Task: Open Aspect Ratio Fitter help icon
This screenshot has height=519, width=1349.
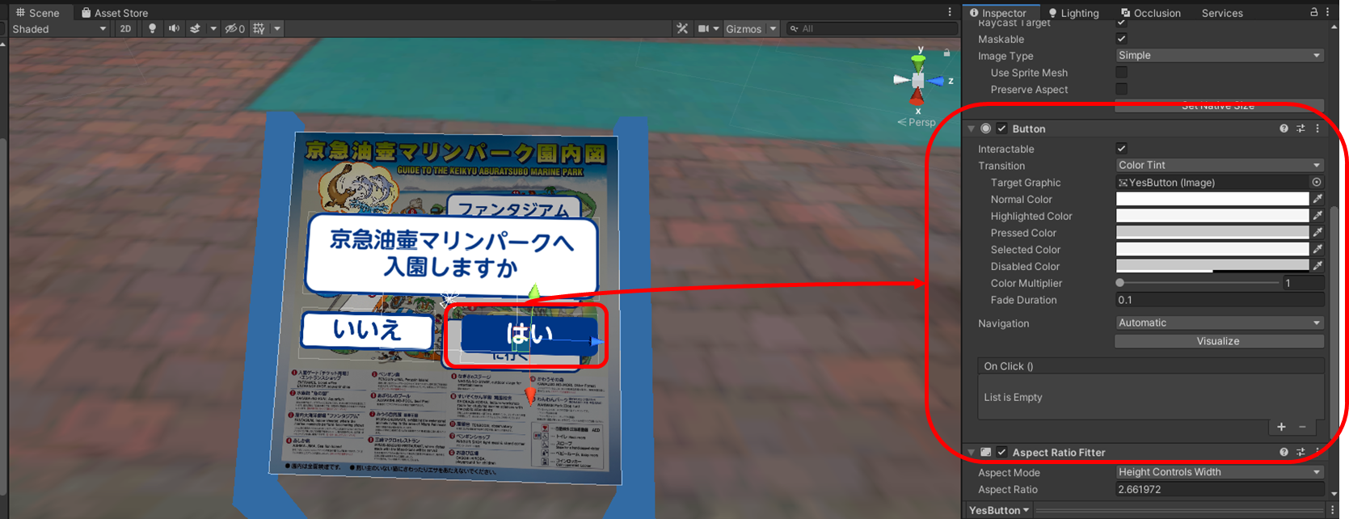Action: 1284,453
